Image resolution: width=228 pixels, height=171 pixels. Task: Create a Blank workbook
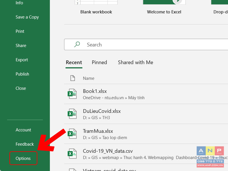(x=96, y=12)
